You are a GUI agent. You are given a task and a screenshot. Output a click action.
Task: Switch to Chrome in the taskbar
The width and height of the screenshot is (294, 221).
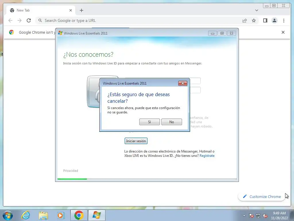[x=79, y=215]
